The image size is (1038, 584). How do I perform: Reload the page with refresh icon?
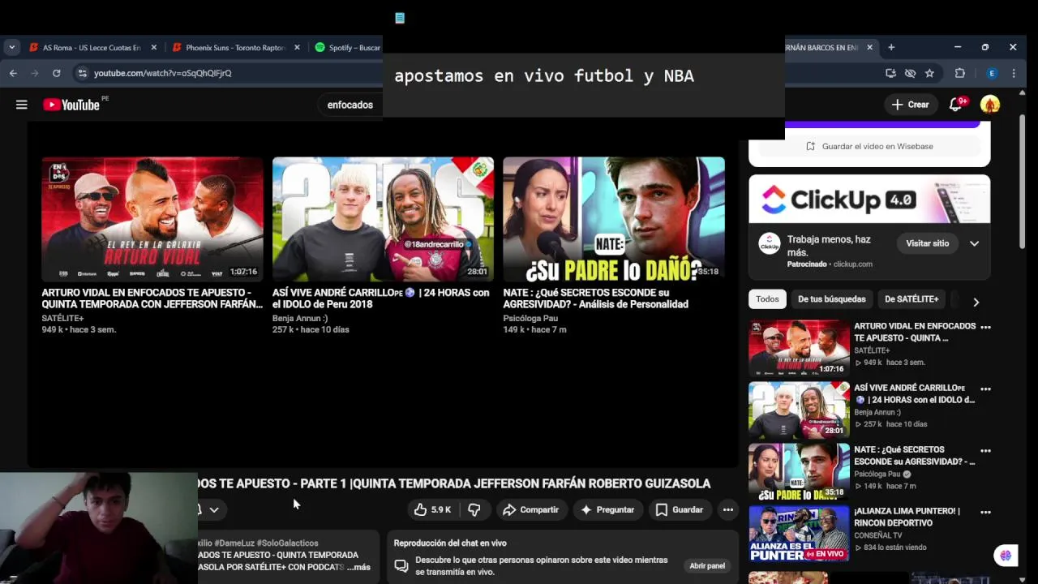point(56,73)
